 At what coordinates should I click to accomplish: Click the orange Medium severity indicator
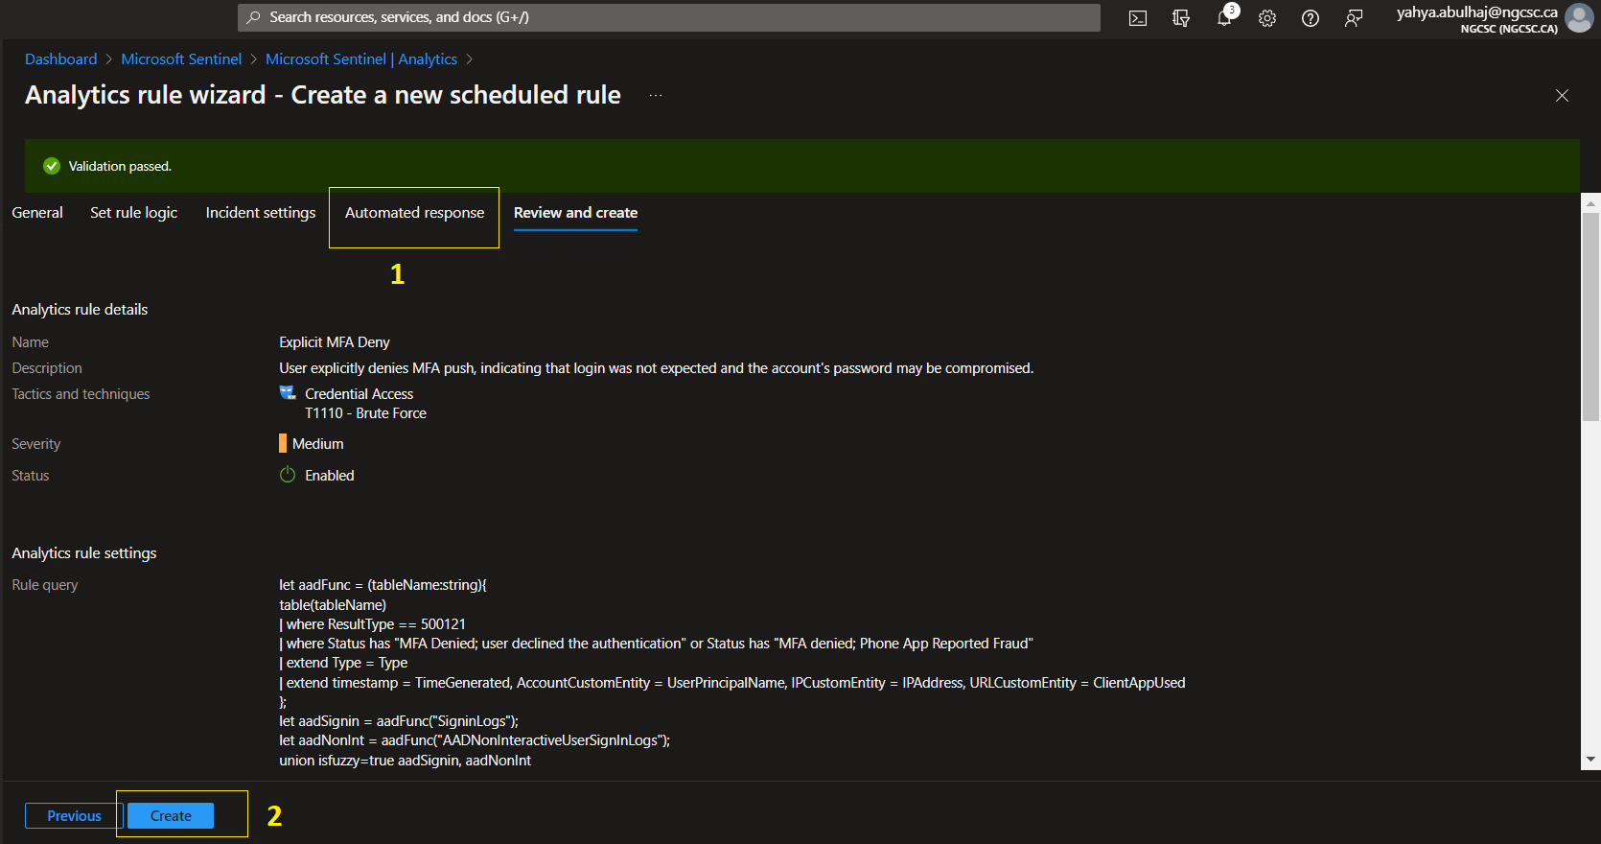tap(283, 443)
